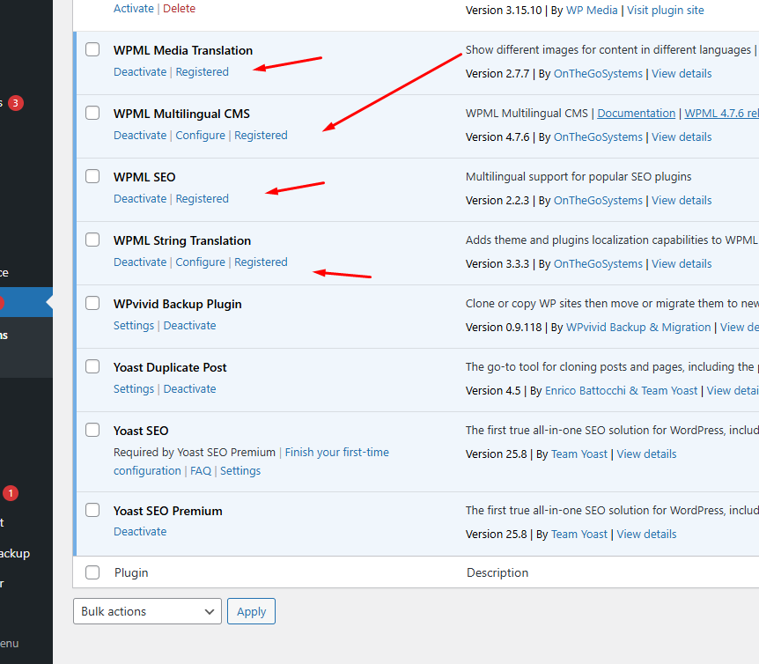View details for WPML Multilingual CMS
759x664 pixels.
(x=682, y=137)
